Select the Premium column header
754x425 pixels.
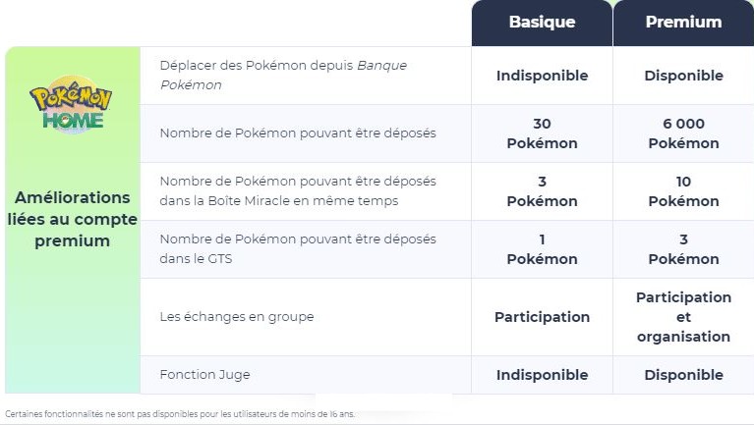coord(683,23)
